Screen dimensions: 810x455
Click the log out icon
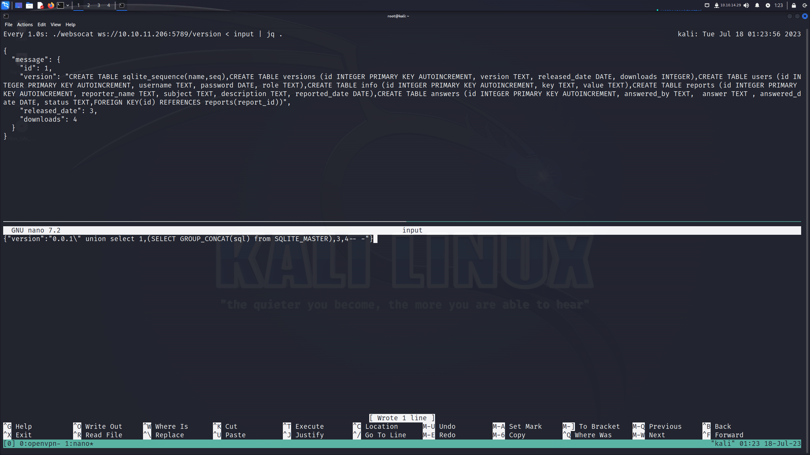point(805,5)
